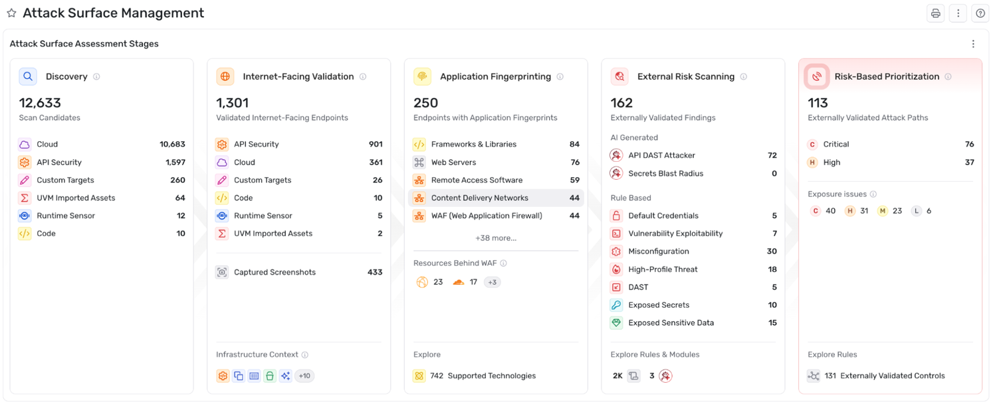
Task: Filter critical exposure issues badge 40
Action: [823, 211]
